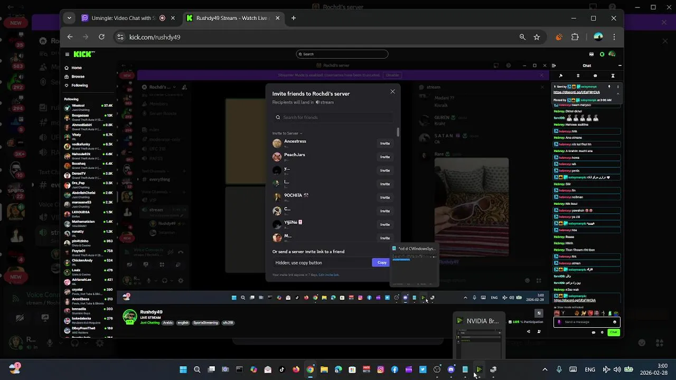Open the Browse section
Viewport: 676px width, 380px height.
pos(74,77)
